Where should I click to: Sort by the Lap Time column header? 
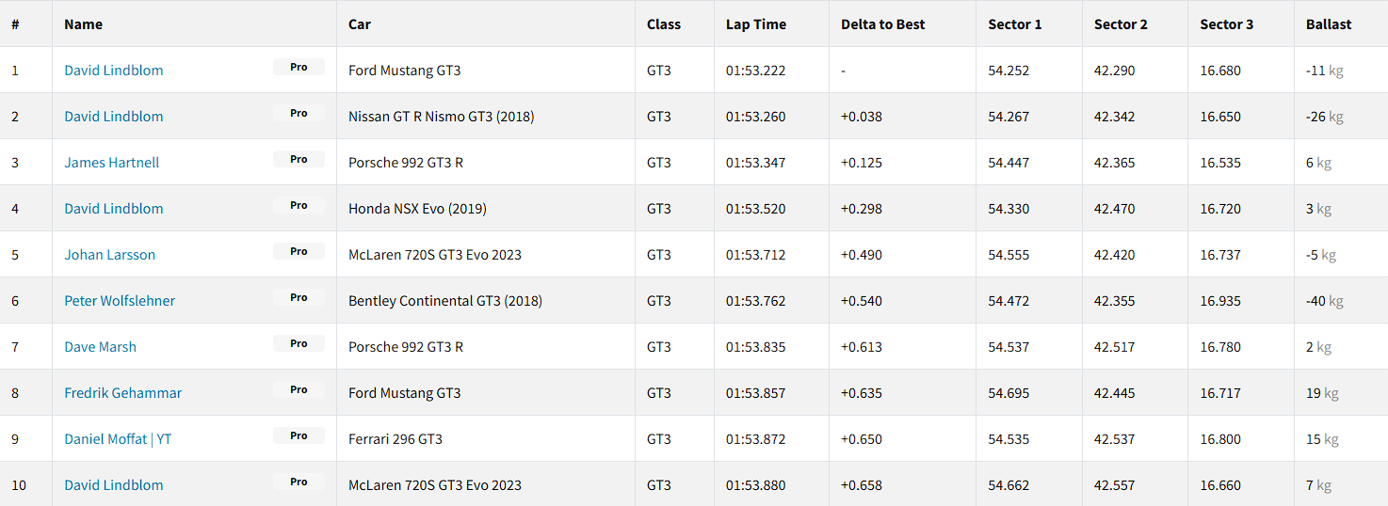(756, 24)
